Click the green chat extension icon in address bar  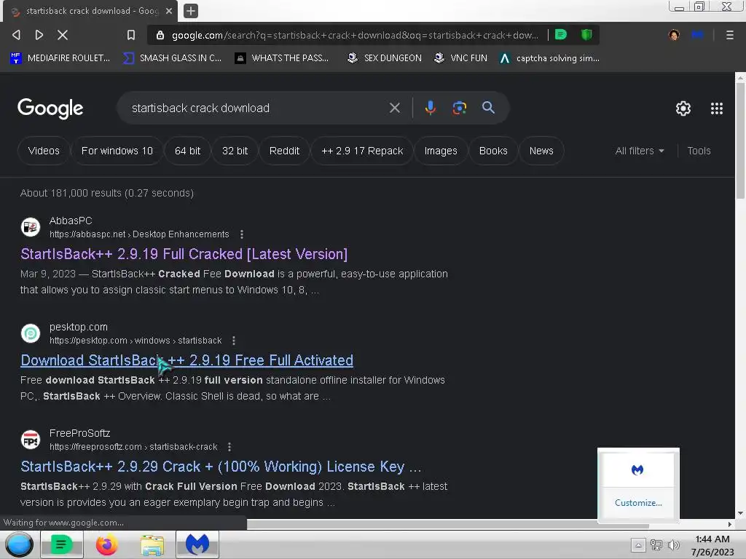tap(561, 35)
